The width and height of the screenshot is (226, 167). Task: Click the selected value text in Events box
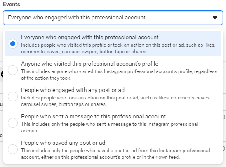tap(77, 18)
